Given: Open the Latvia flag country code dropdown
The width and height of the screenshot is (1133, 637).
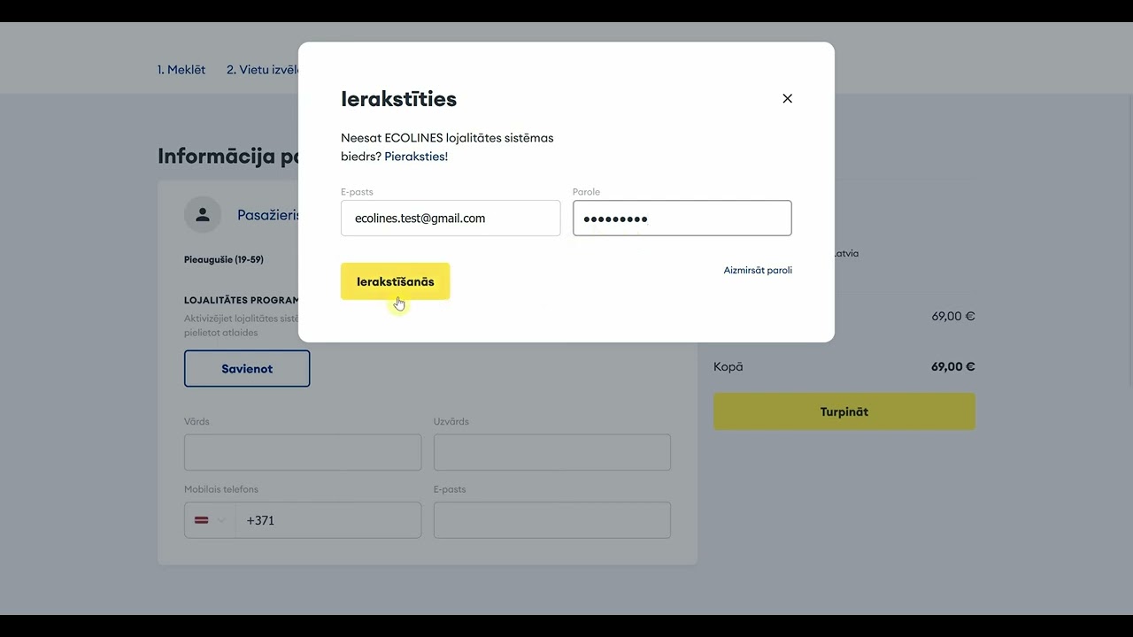Looking at the screenshot, I should (210, 520).
